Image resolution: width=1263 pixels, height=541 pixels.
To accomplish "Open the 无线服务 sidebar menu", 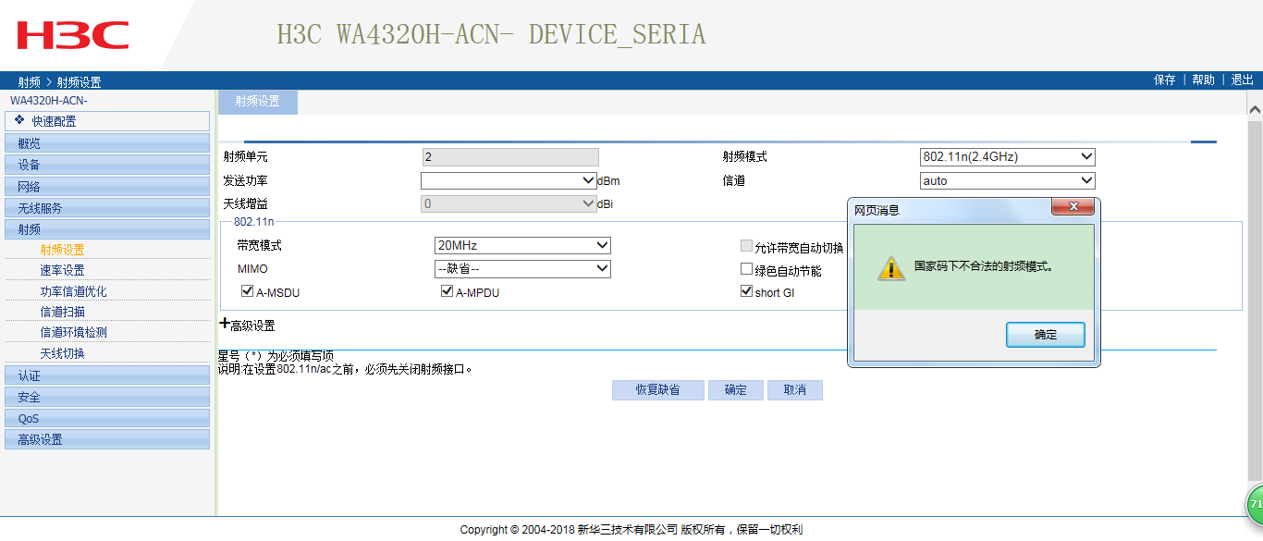I will pos(107,207).
